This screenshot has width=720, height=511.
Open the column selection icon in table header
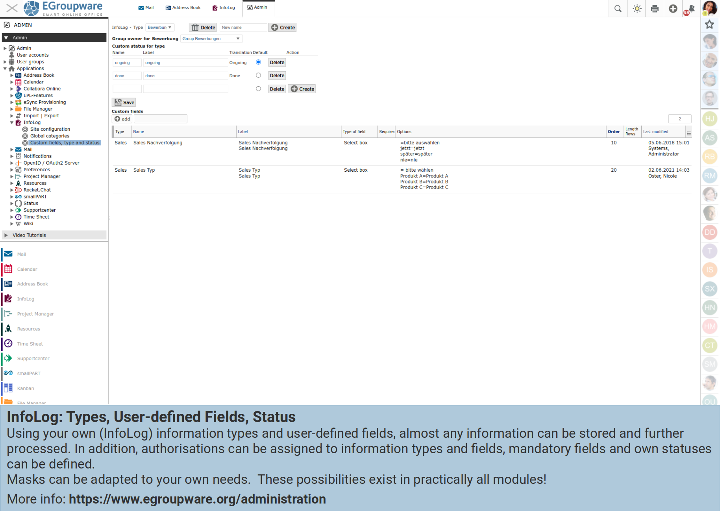pos(689,133)
